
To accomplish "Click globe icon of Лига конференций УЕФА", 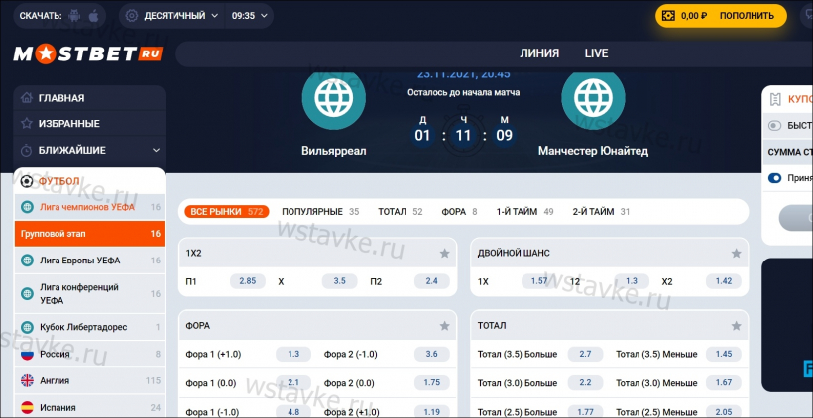I will coord(27,293).
